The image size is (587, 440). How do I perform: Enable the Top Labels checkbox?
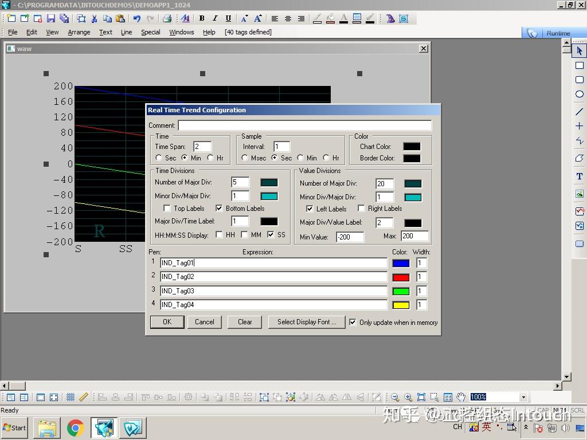167,209
